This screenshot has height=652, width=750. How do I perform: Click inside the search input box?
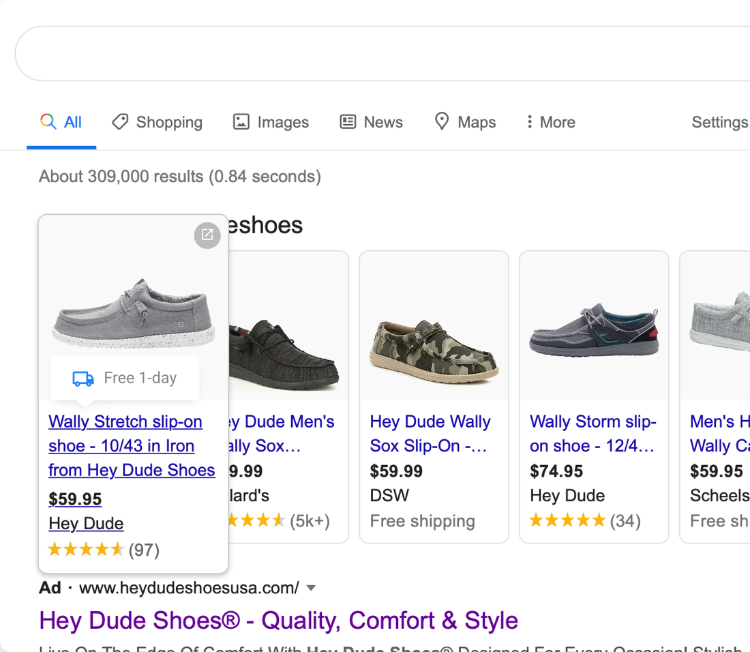(x=382, y=54)
